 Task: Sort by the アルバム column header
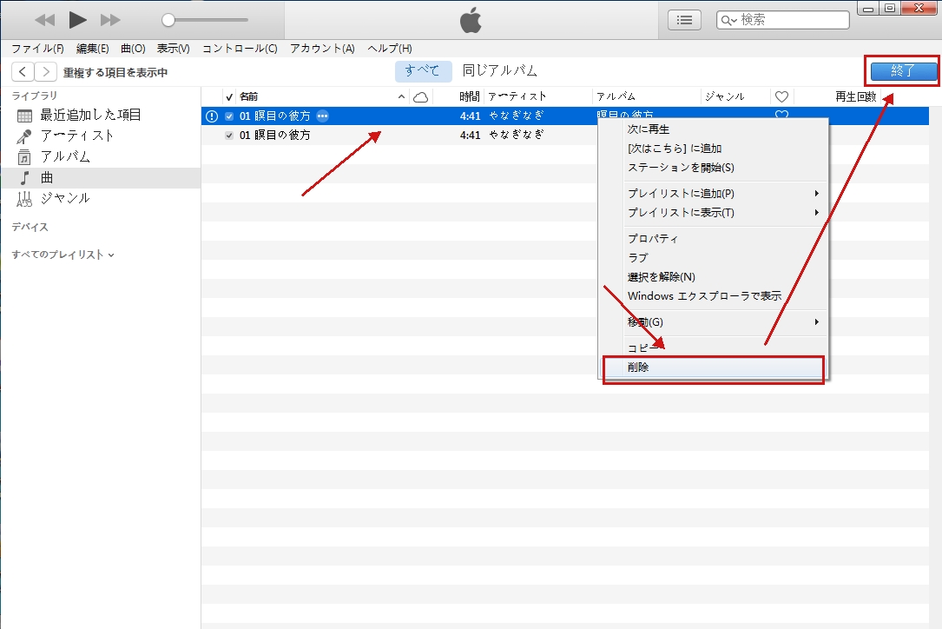tap(616, 96)
